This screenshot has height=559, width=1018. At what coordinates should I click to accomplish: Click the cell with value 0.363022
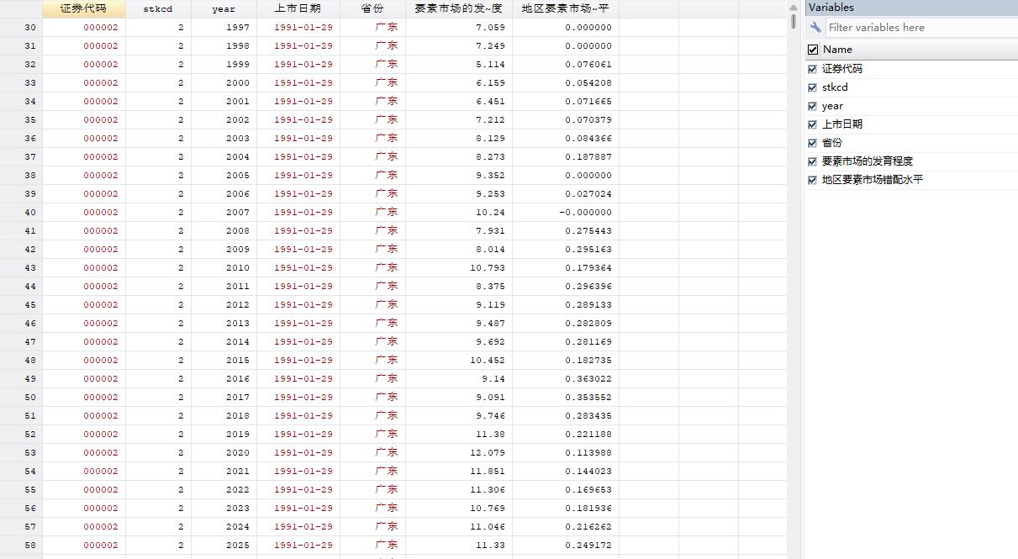[x=566, y=378]
